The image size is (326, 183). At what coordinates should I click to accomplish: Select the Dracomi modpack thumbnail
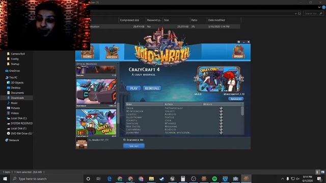(96, 71)
